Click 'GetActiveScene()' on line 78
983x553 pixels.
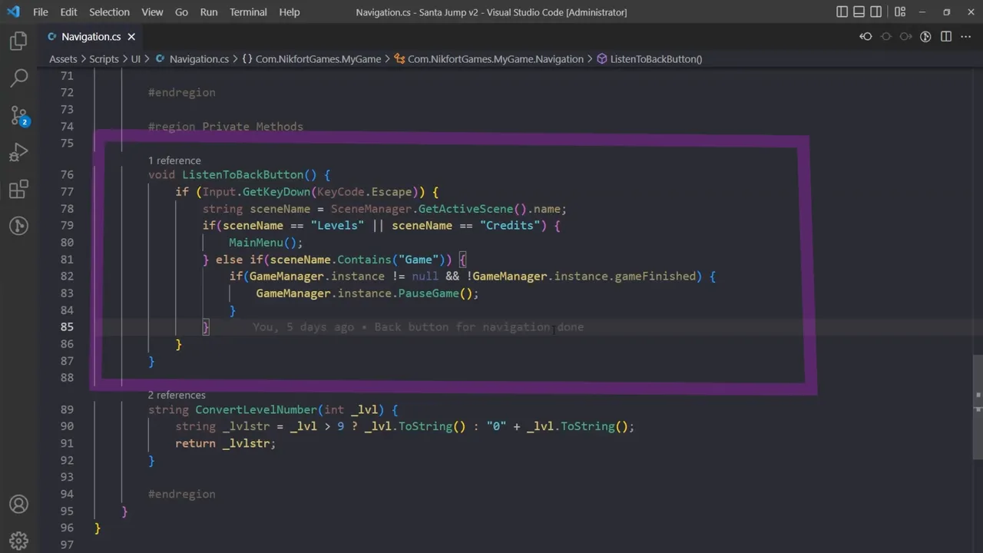472,209
